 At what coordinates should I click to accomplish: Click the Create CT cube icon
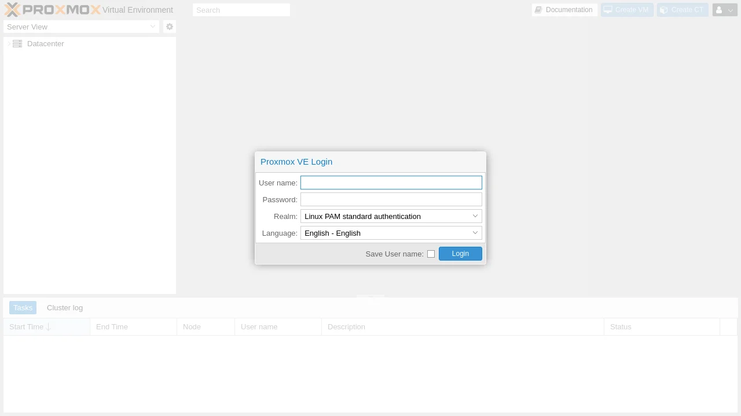(x=664, y=10)
